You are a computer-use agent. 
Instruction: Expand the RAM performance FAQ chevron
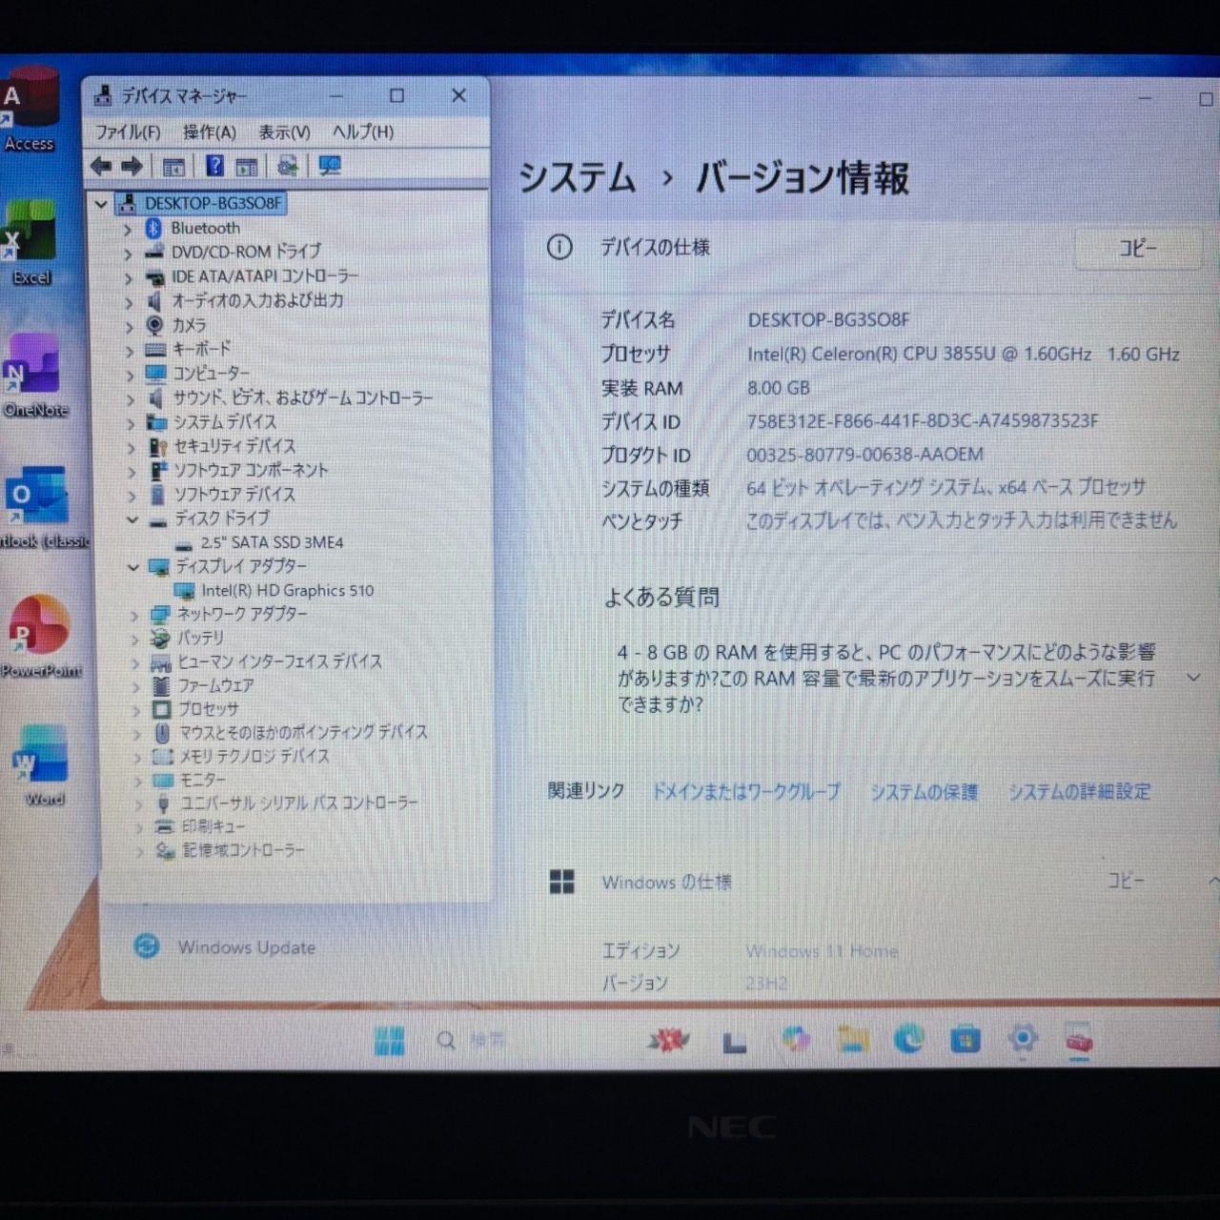coord(1193,679)
